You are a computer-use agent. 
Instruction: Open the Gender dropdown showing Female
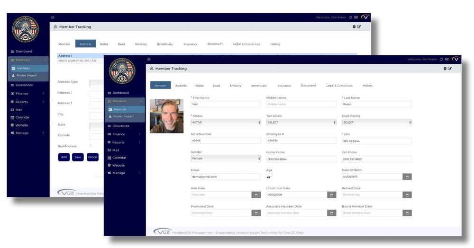pyautogui.click(x=226, y=159)
